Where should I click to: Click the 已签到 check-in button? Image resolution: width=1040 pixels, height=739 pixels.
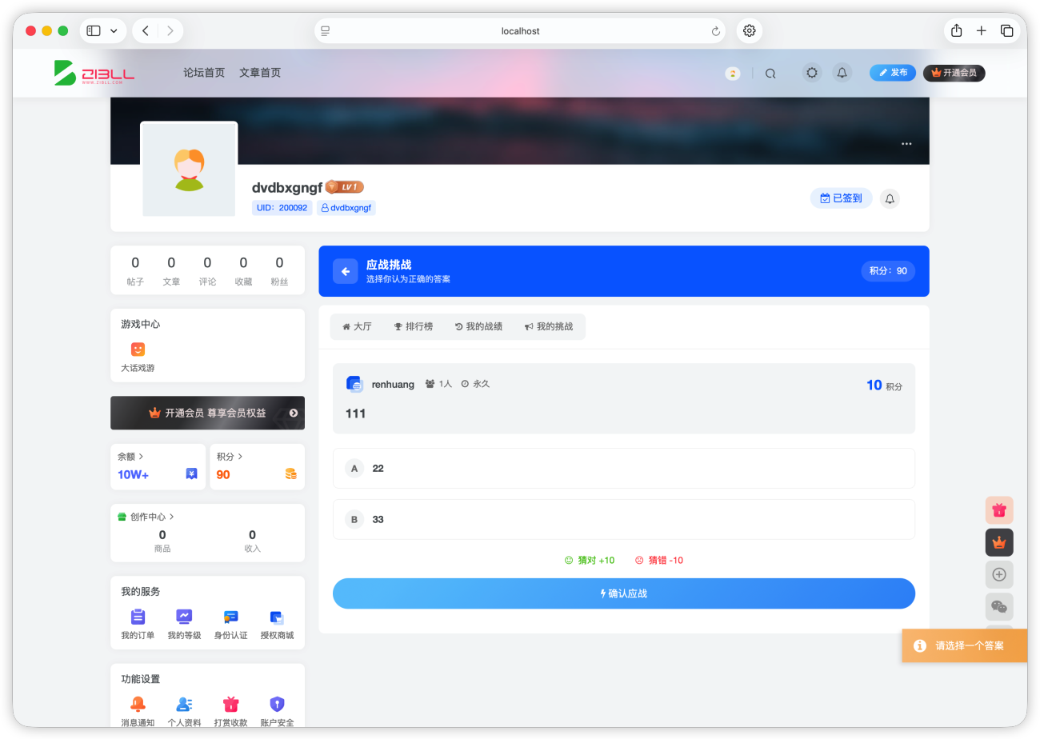pos(841,198)
